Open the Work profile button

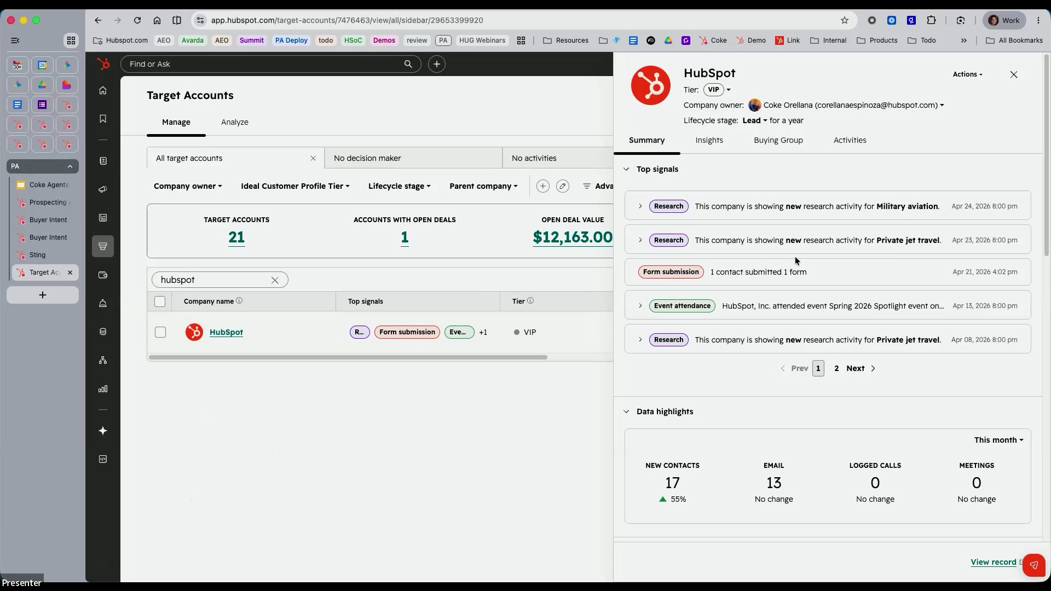click(x=1004, y=20)
